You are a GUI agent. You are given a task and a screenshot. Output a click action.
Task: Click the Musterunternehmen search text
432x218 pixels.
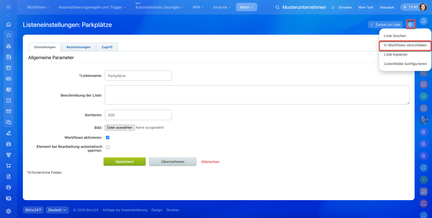click(304, 7)
